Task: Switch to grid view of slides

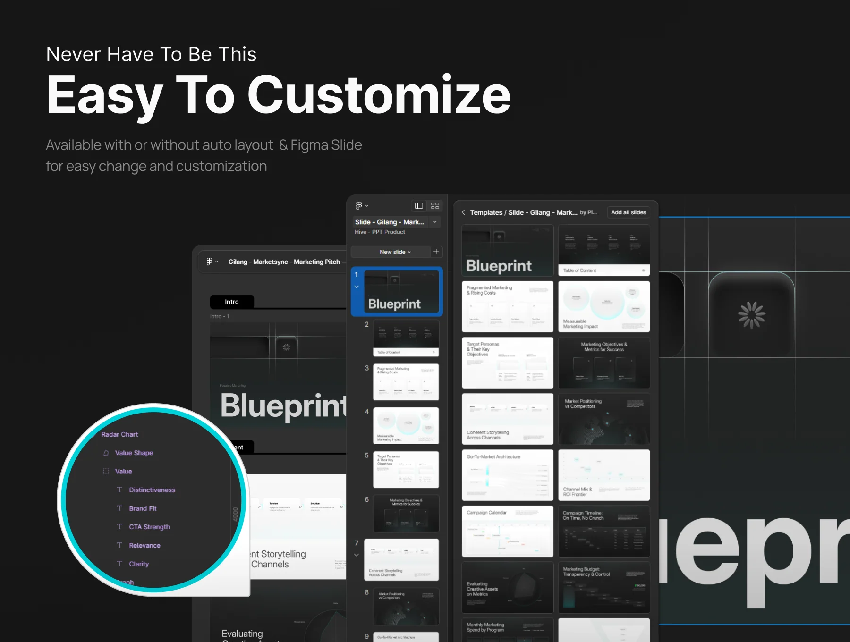Action: click(x=435, y=206)
